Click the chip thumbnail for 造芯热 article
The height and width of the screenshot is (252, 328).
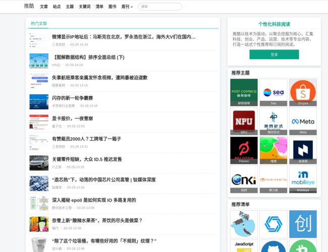pos(39,183)
